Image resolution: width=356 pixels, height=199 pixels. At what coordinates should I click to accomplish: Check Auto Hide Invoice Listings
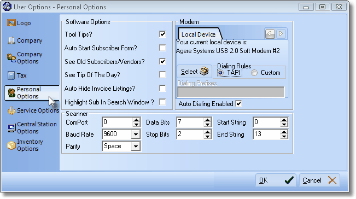coord(162,88)
